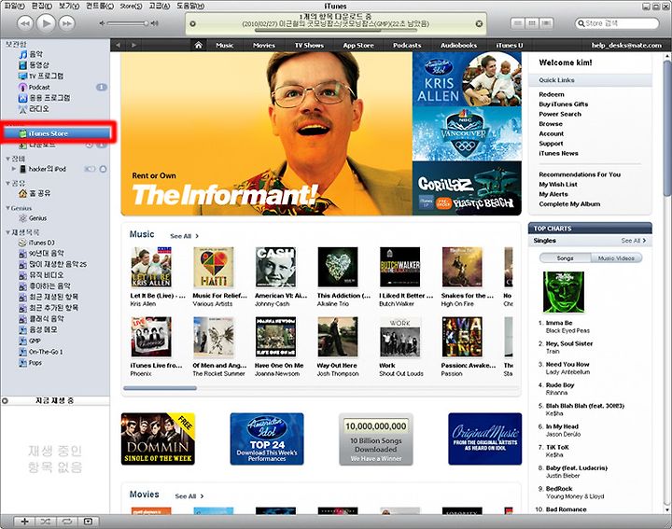The width and height of the screenshot is (672, 529).
Task: Open the iTunes DJ playlist
Action: [x=36, y=243]
